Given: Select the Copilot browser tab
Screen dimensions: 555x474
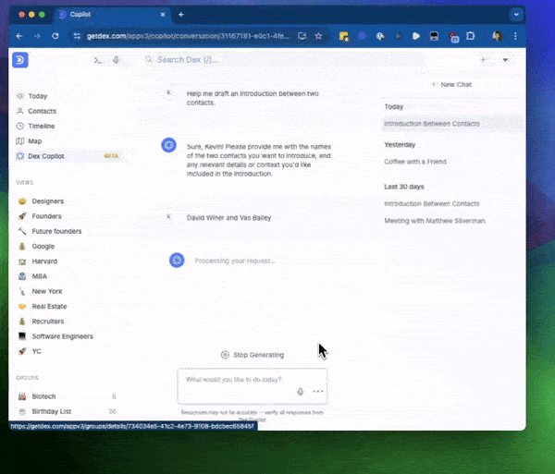Looking at the screenshot, I should tap(112, 15).
